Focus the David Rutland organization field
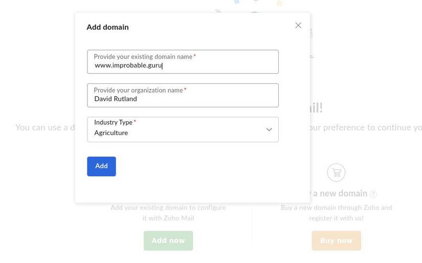 (183, 99)
